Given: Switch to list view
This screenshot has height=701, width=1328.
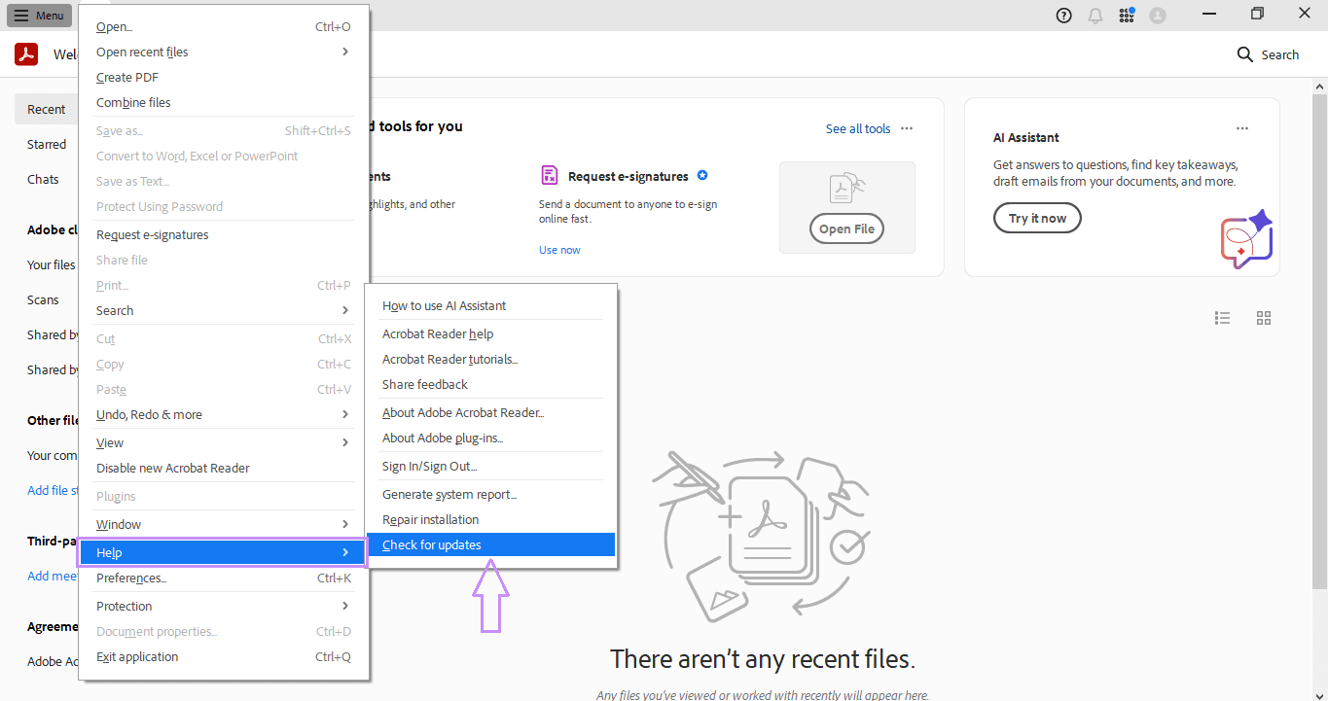Looking at the screenshot, I should (1222, 318).
